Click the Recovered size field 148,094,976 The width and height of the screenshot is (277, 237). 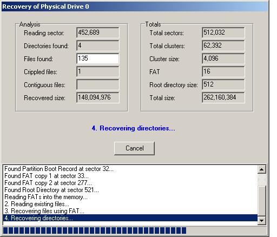click(x=98, y=97)
